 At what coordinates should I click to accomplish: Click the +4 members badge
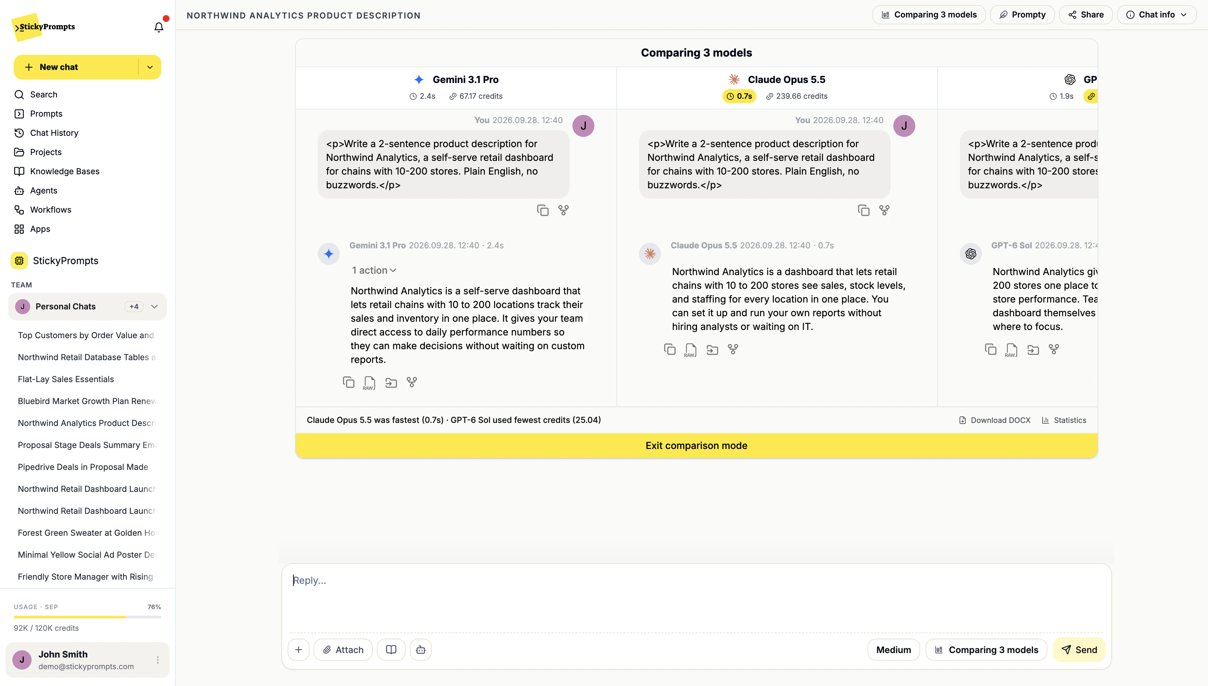(x=134, y=307)
